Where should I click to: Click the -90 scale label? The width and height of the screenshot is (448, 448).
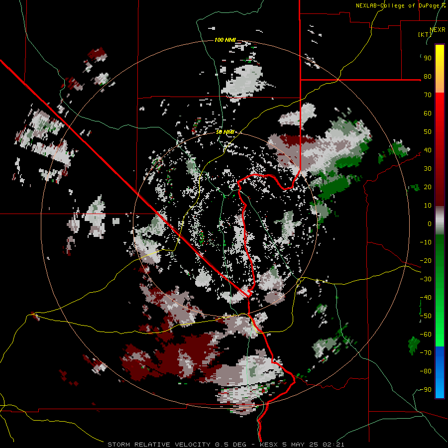pos(426,390)
